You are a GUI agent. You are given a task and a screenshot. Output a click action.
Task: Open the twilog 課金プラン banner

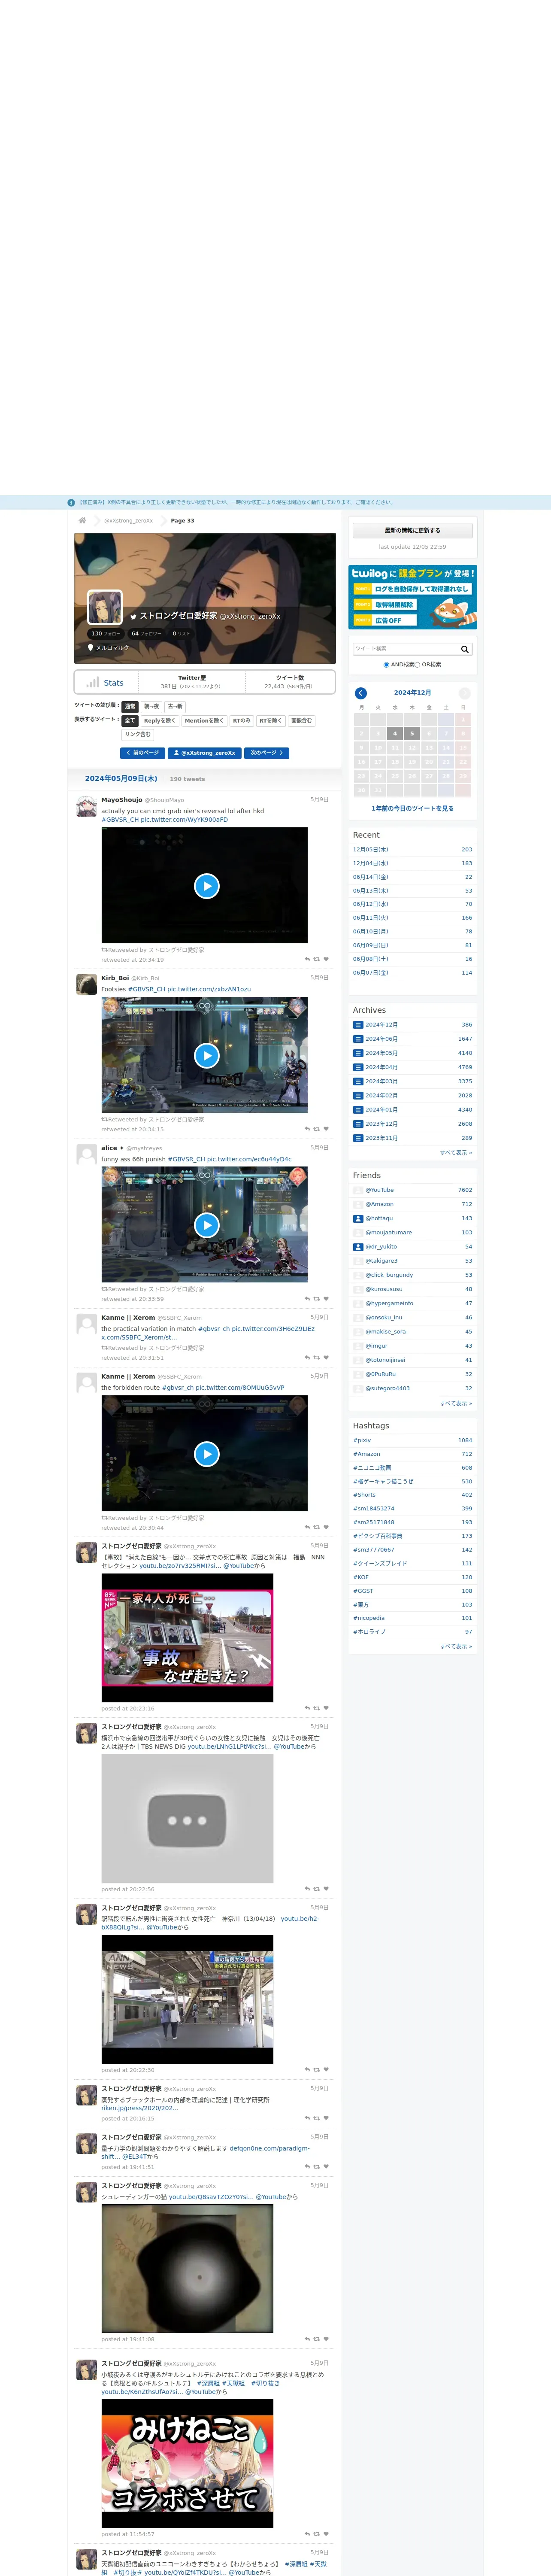pos(412,597)
